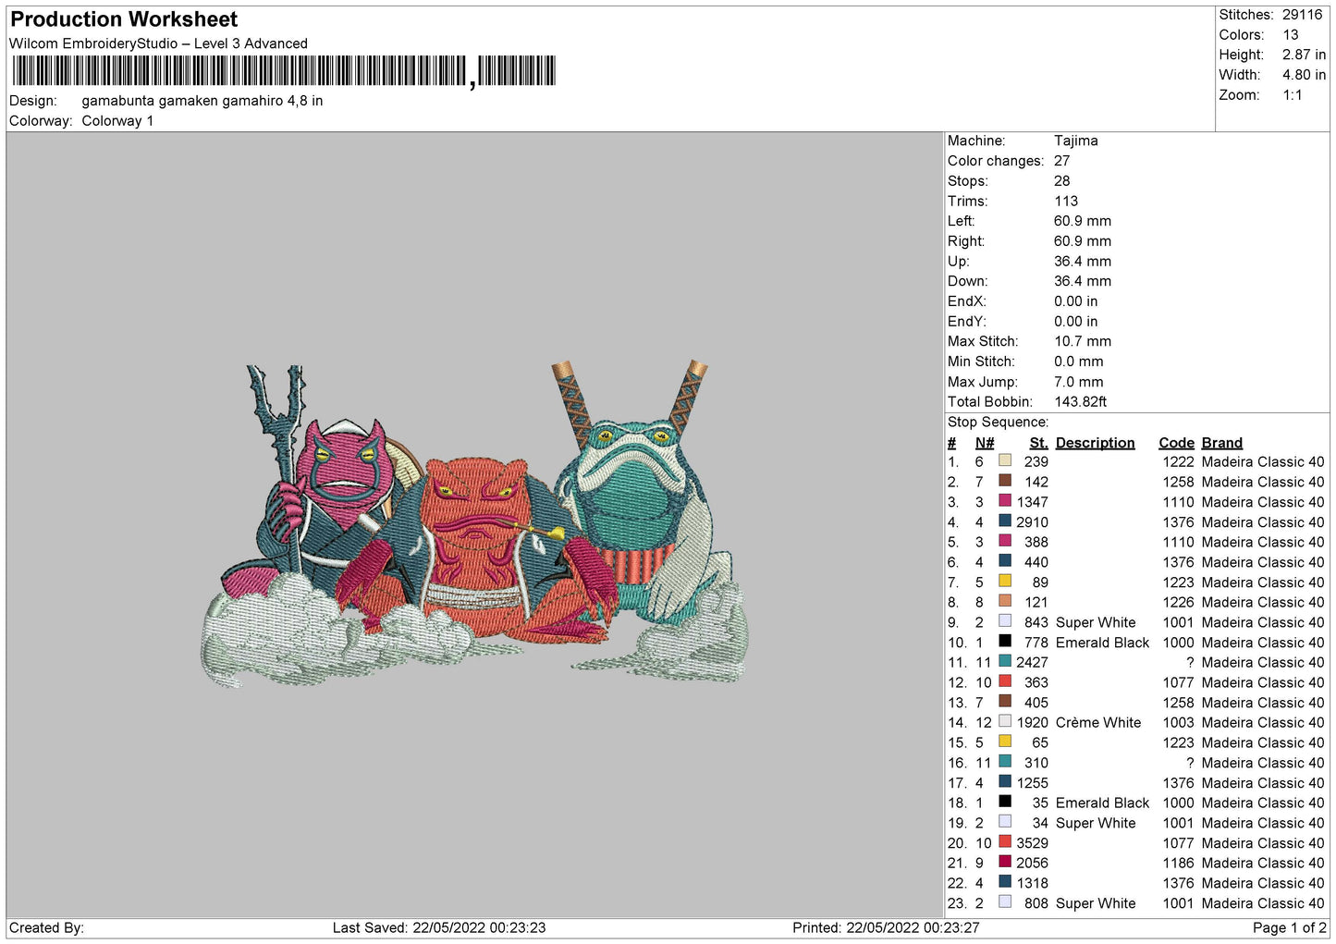Click the Stitches value 29116
This screenshot has height=944, width=1336.
click(x=1302, y=15)
